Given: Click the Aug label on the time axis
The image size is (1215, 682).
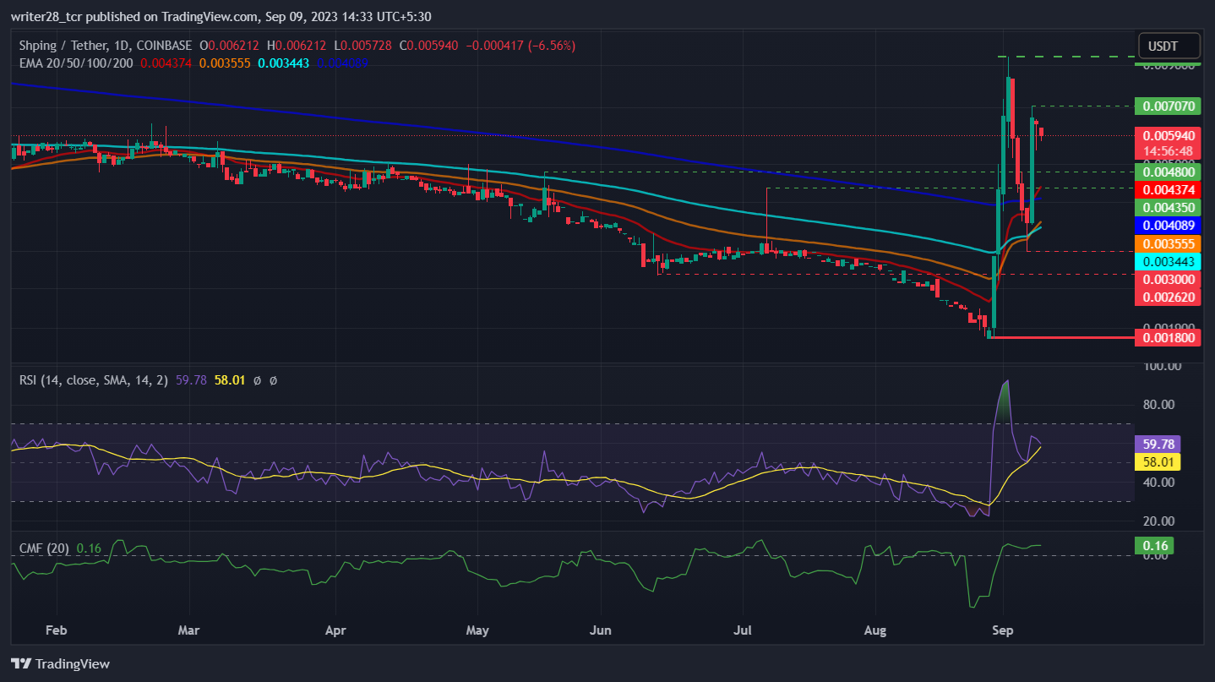Looking at the screenshot, I should pos(874,630).
